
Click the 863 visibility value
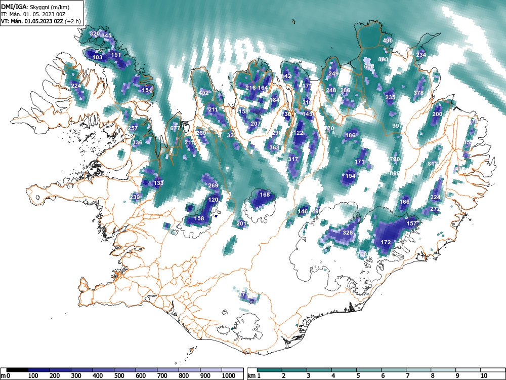pyautogui.click(x=383, y=59)
